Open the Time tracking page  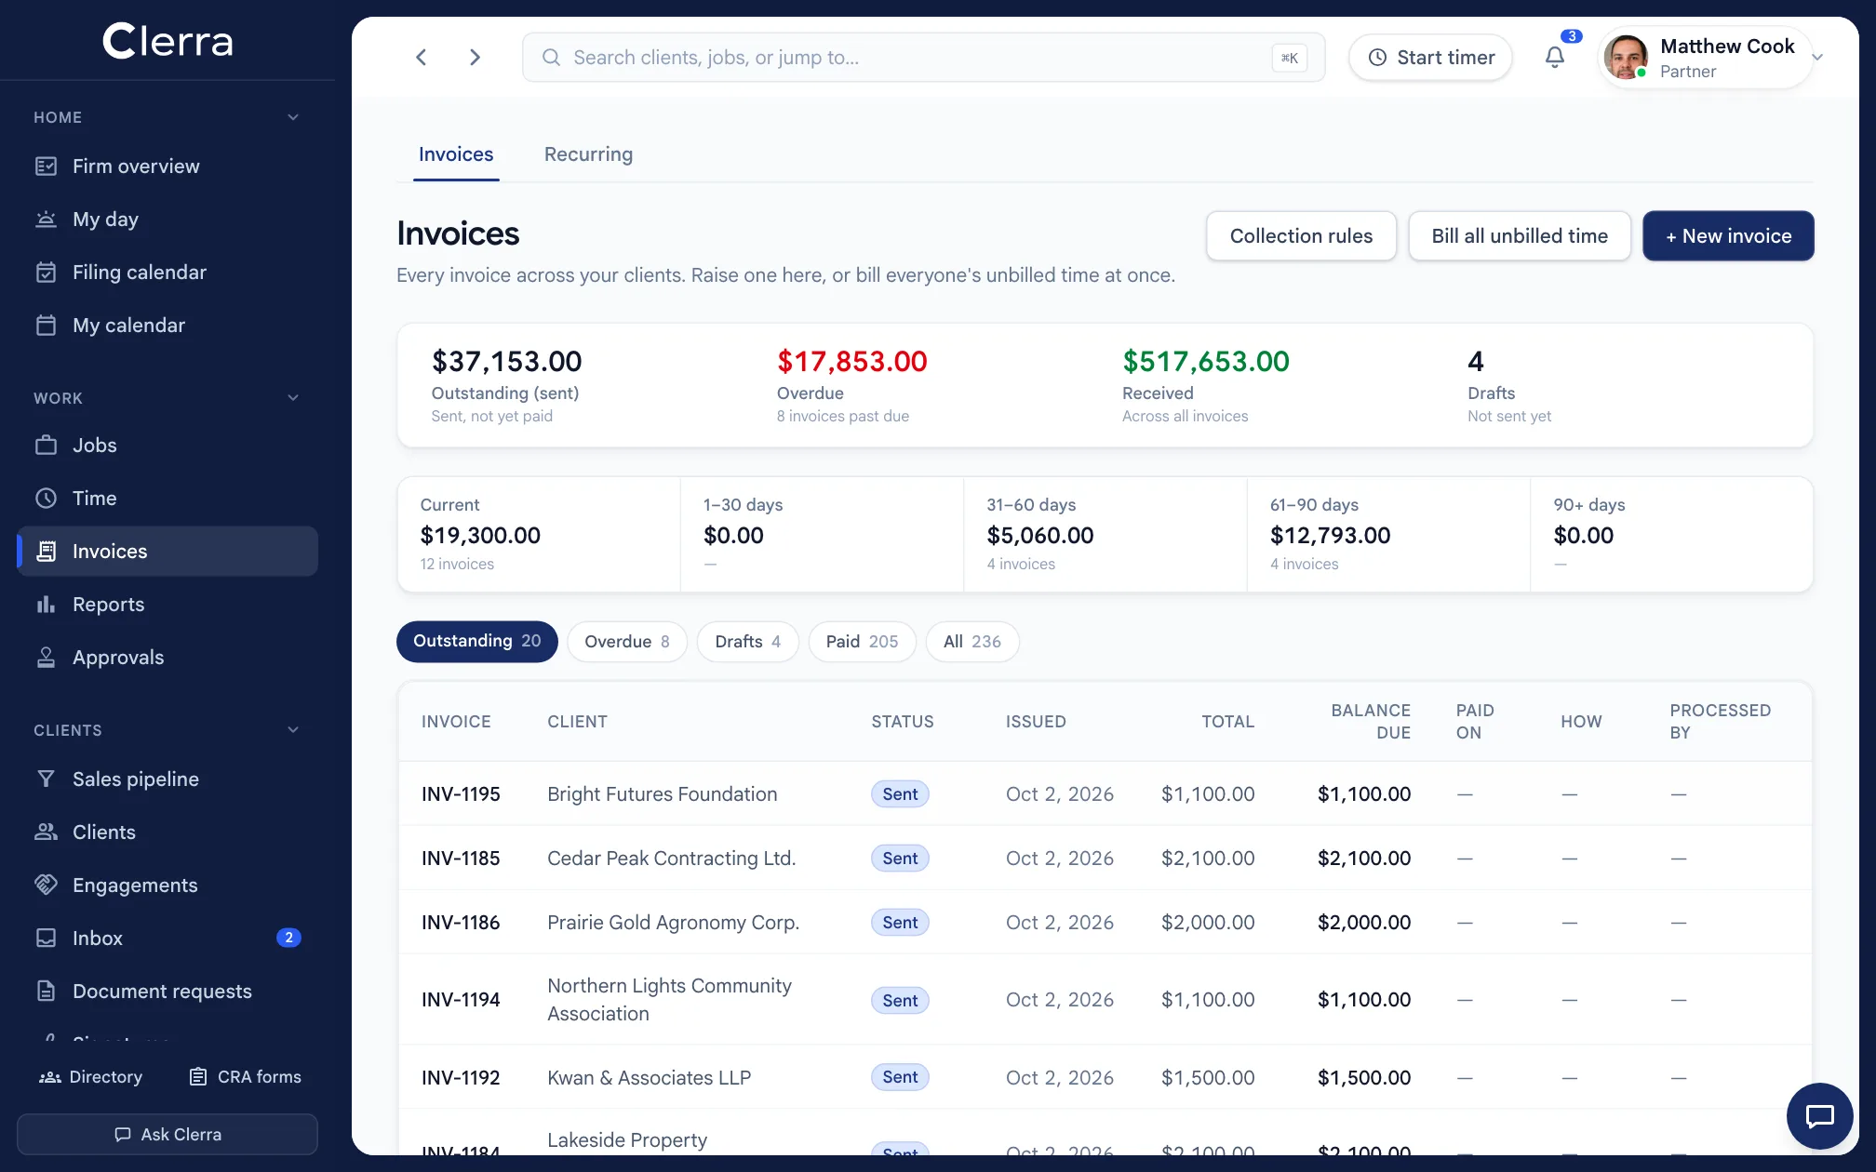point(167,499)
